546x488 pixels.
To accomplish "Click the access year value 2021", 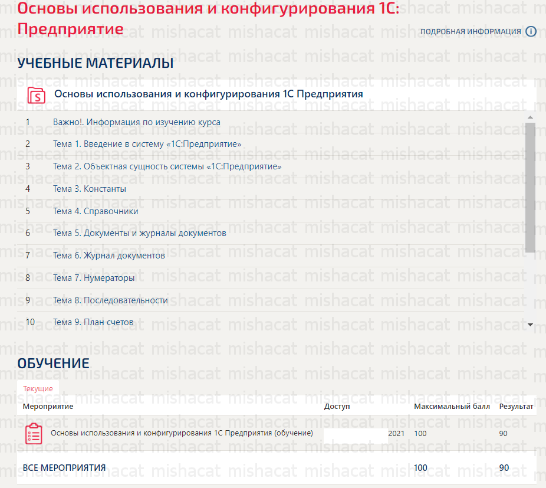I will 396,433.
